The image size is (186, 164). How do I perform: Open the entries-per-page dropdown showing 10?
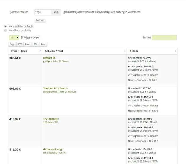[14, 38]
